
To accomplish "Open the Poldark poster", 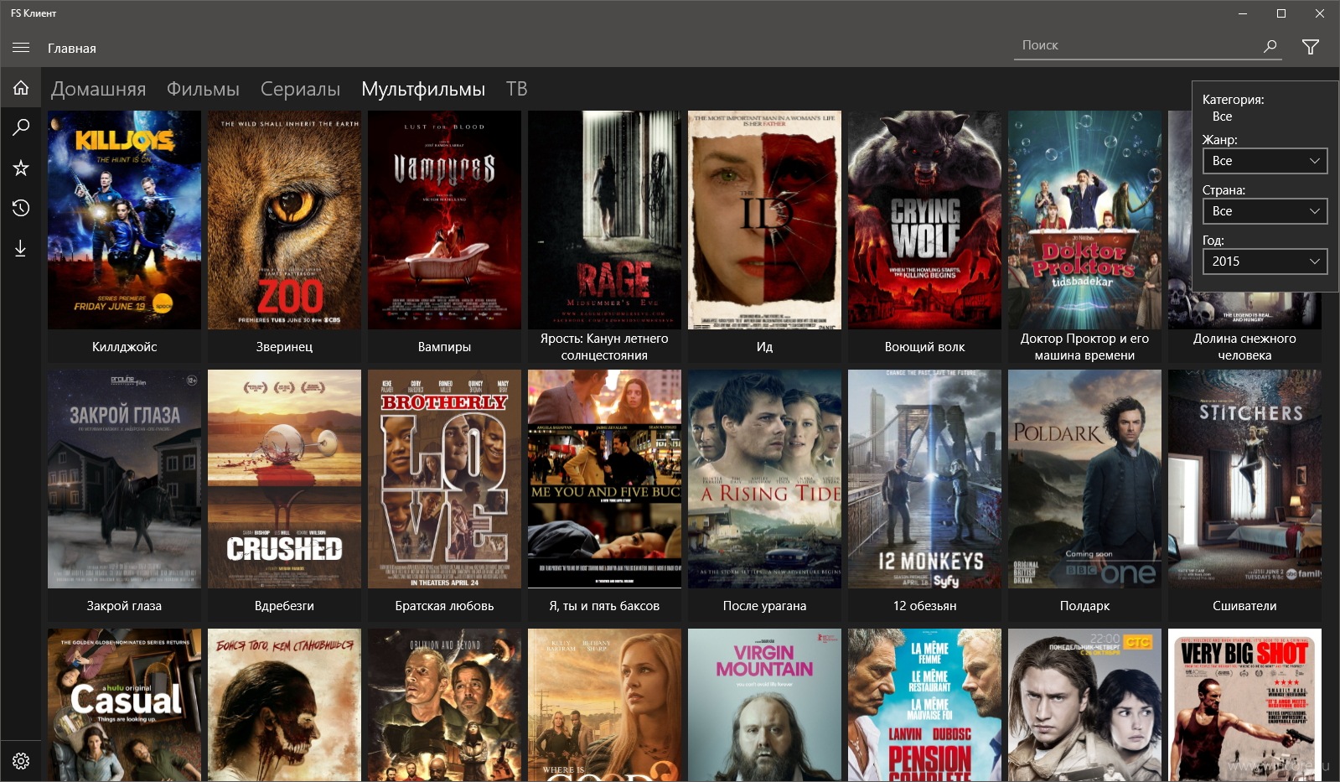I will point(1084,479).
